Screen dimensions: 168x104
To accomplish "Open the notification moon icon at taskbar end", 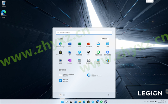I will click(166, 102).
